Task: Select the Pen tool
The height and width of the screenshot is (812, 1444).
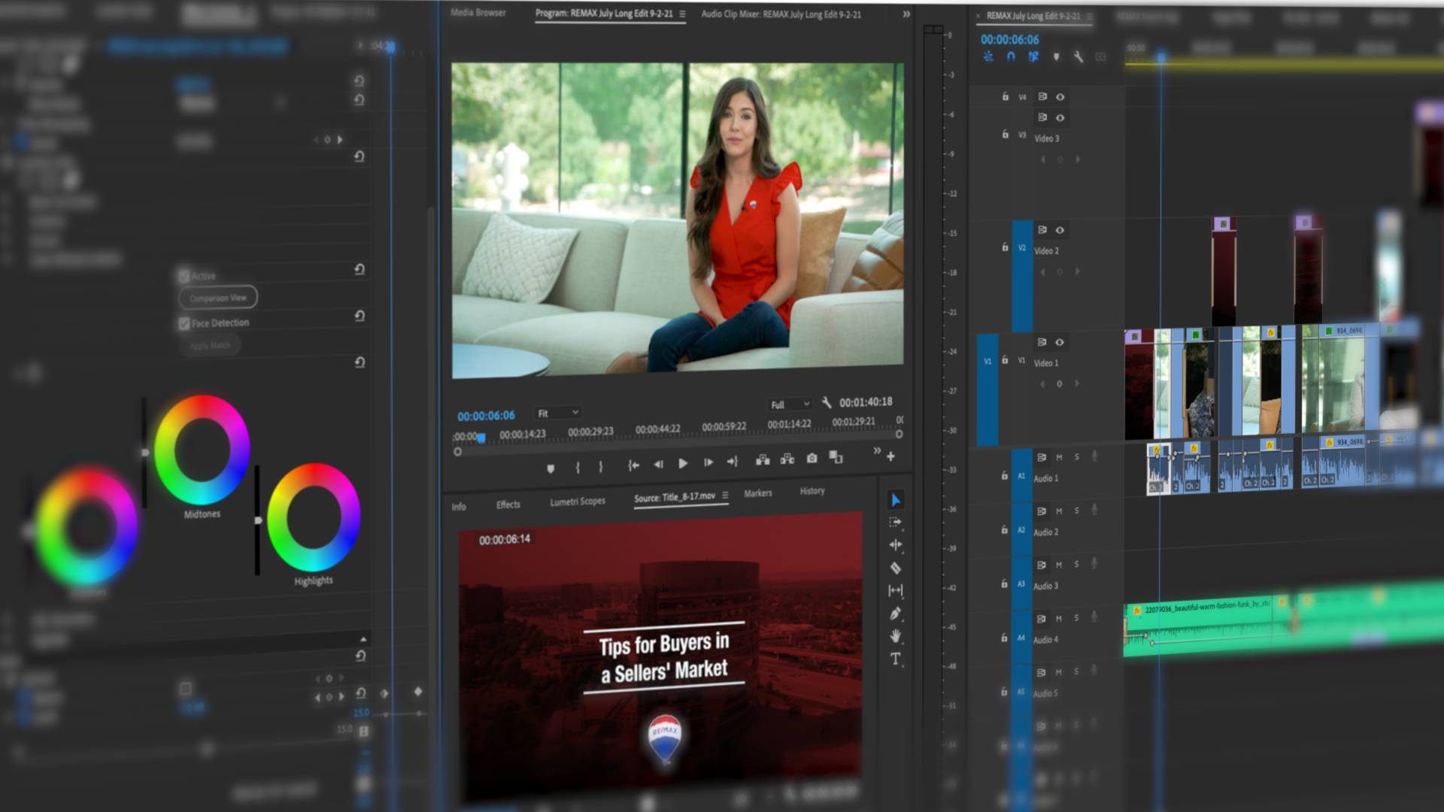Action: [x=895, y=614]
